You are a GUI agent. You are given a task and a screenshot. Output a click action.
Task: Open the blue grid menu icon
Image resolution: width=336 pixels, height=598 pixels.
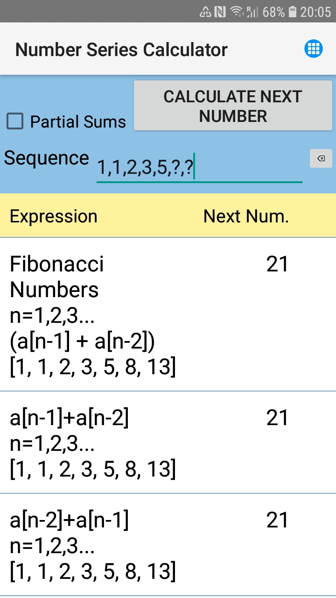314,49
